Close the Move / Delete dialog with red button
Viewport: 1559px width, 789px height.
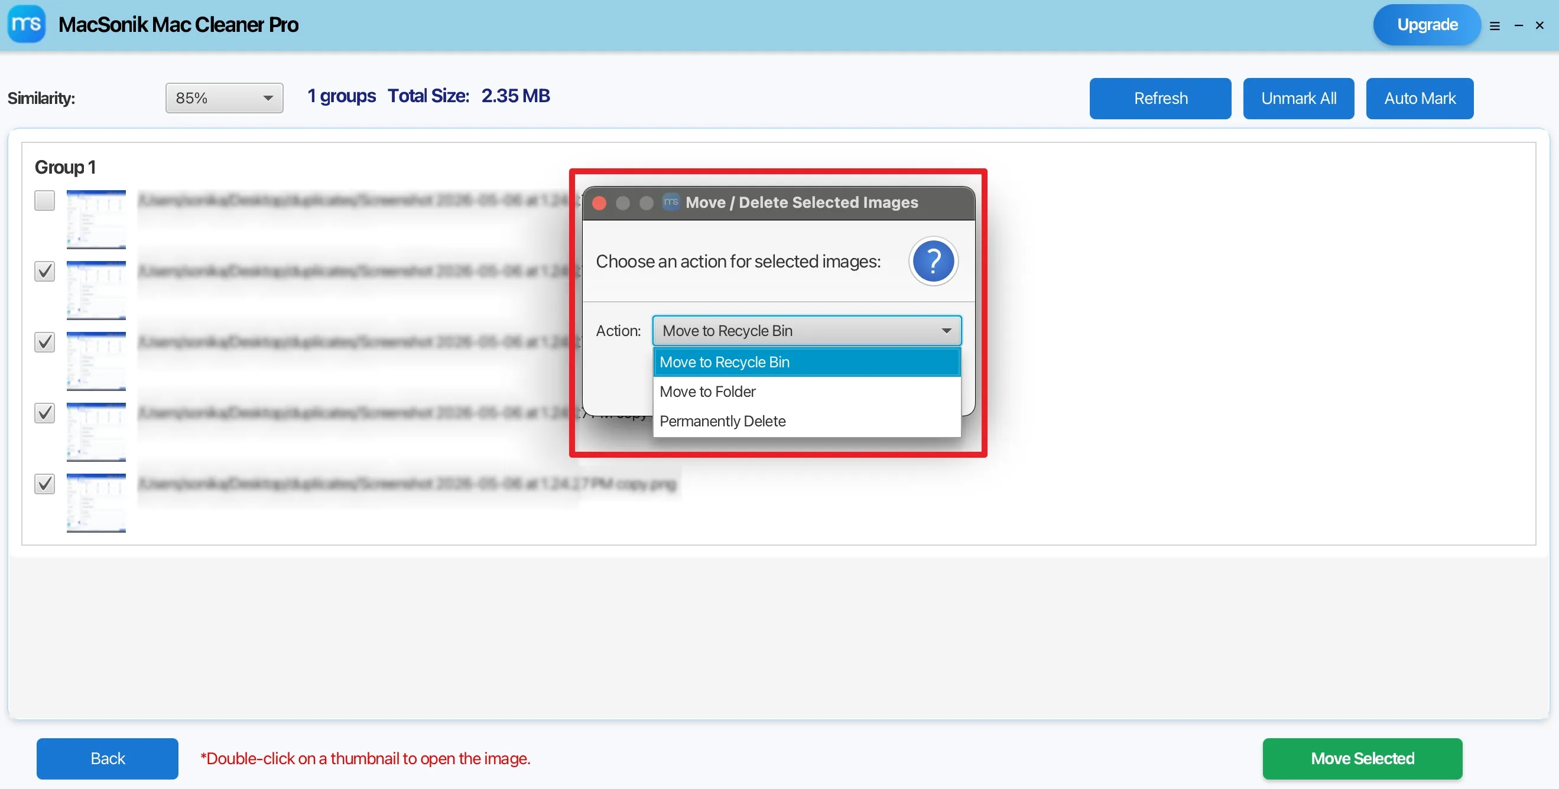599,203
